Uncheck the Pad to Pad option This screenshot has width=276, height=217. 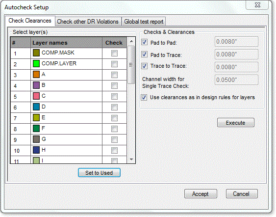click(x=144, y=42)
